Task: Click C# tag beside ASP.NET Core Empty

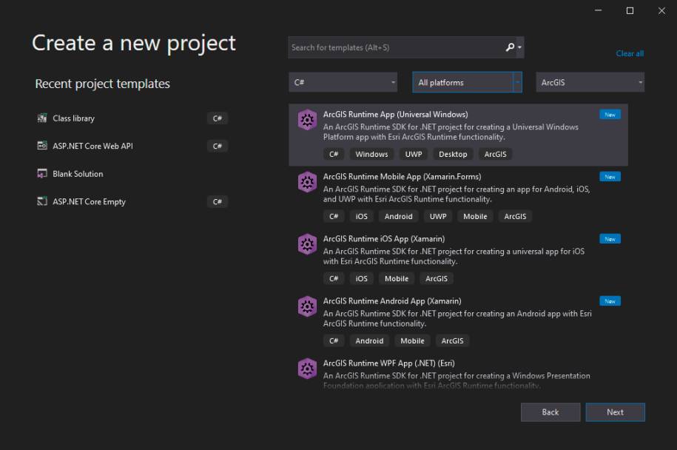Action: click(x=218, y=201)
